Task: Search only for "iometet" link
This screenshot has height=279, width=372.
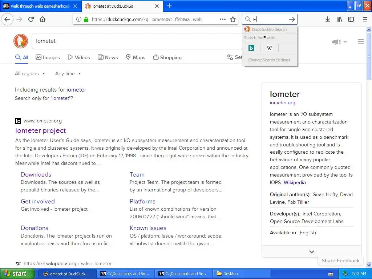Action: coord(61,98)
